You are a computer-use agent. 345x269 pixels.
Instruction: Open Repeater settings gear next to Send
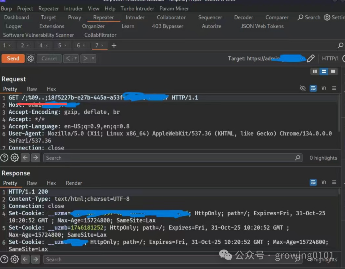pyautogui.click(x=31, y=58)
